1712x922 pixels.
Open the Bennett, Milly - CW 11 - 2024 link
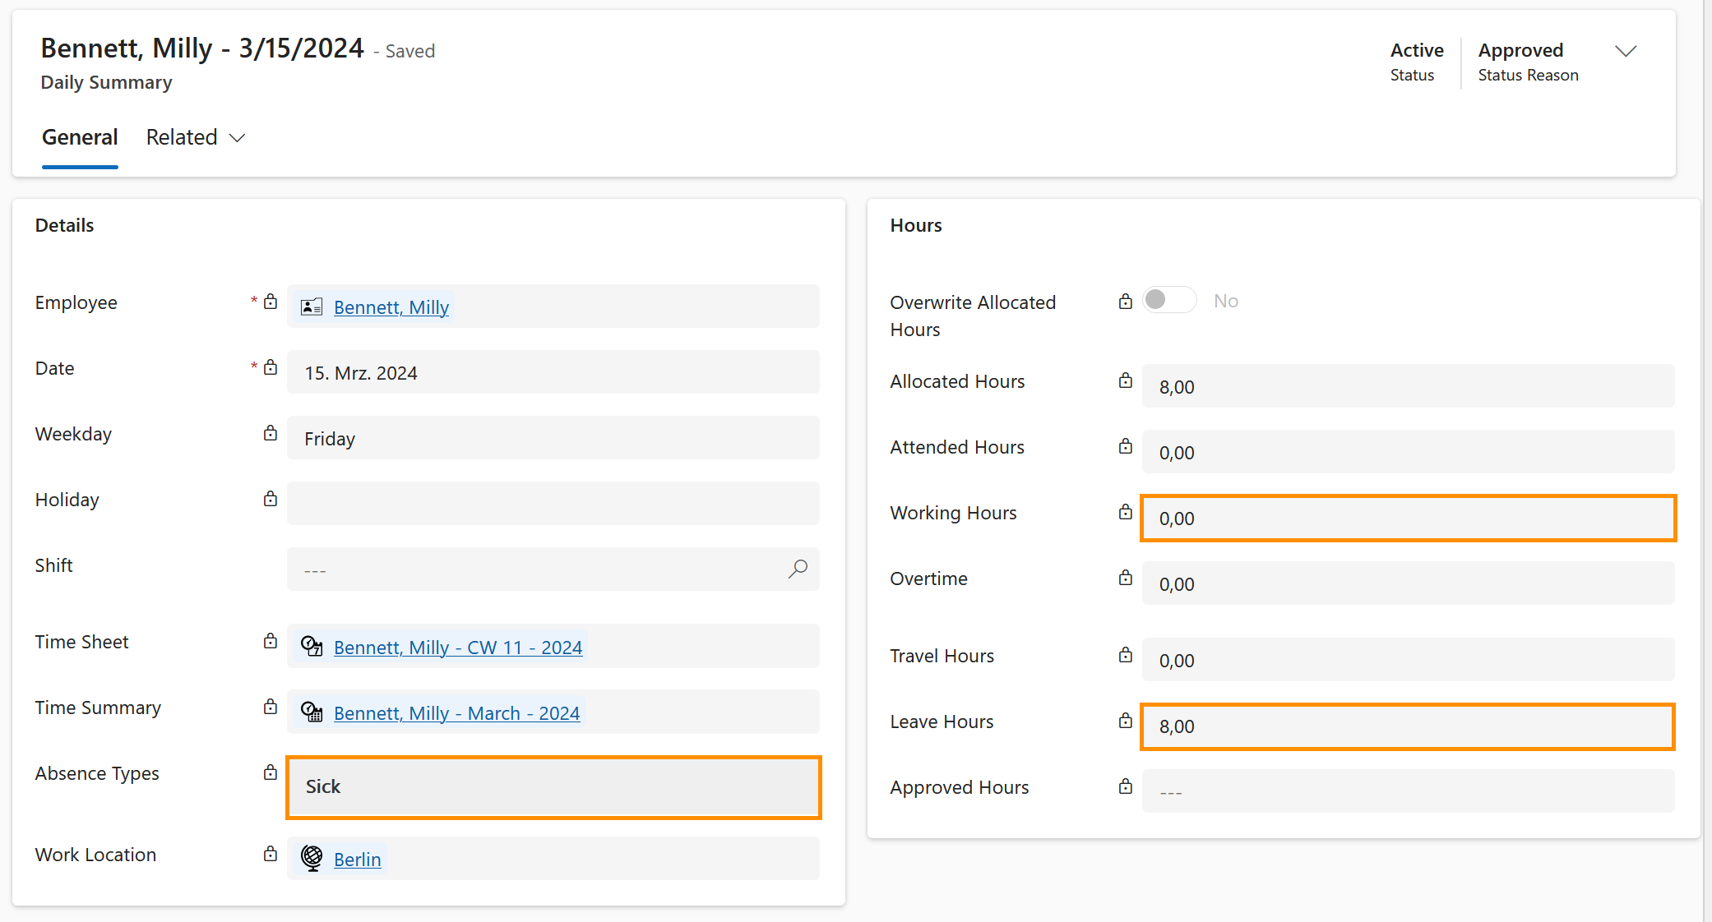458,648
